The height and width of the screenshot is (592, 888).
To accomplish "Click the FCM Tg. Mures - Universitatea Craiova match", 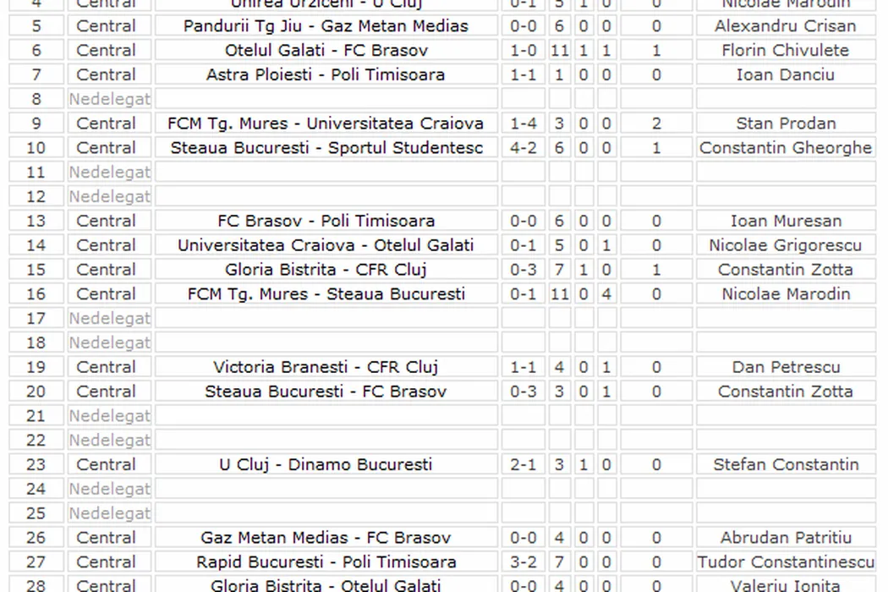I will (326, 123).
